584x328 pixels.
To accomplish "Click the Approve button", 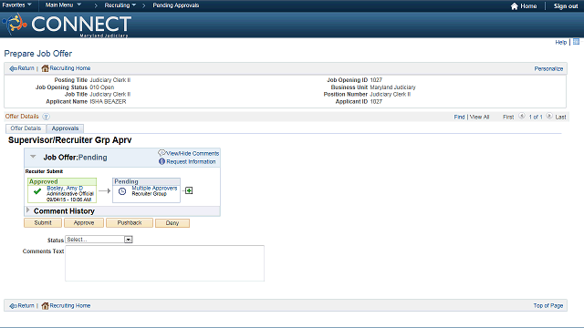I will tap(84, 222).
